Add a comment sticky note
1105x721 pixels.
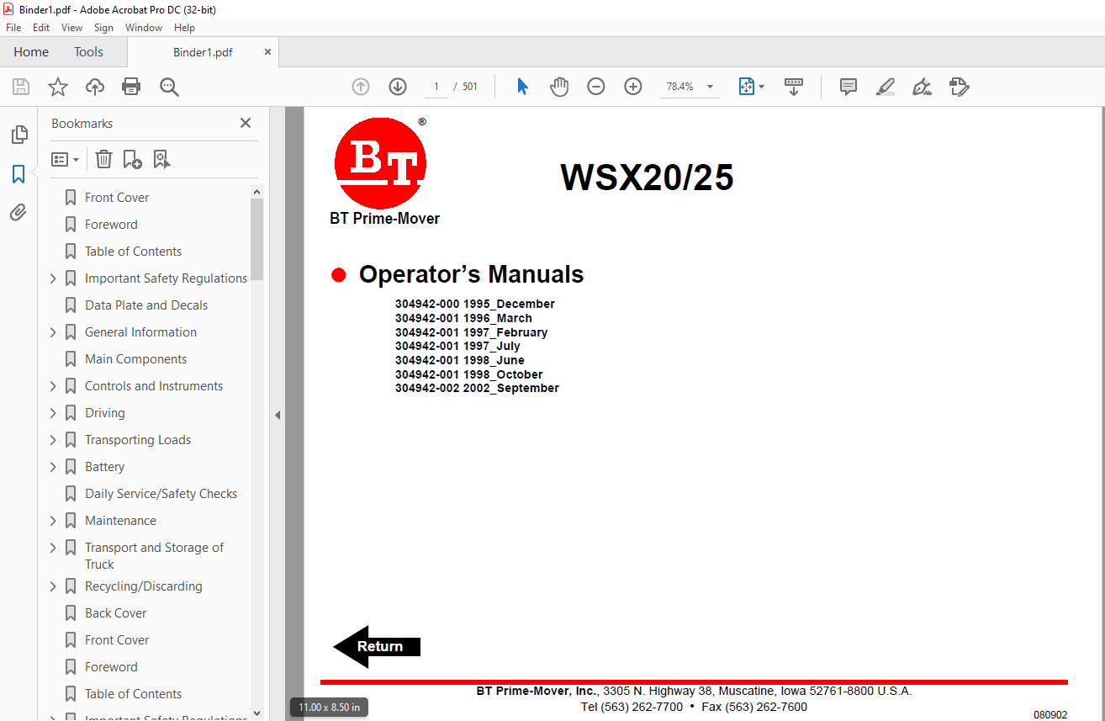point(849,87)
